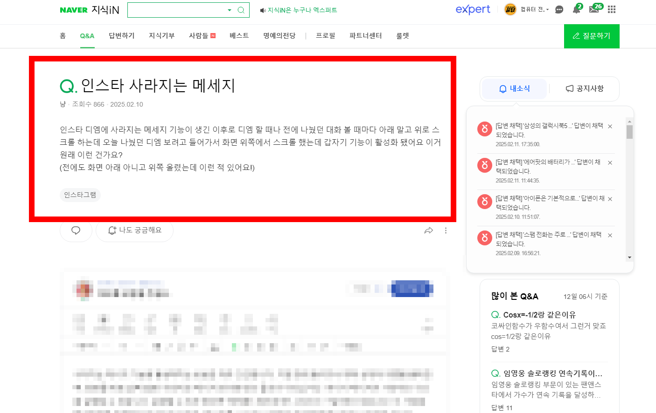
Task: Go to the 홈 tab
Action: tap(63, 36)
